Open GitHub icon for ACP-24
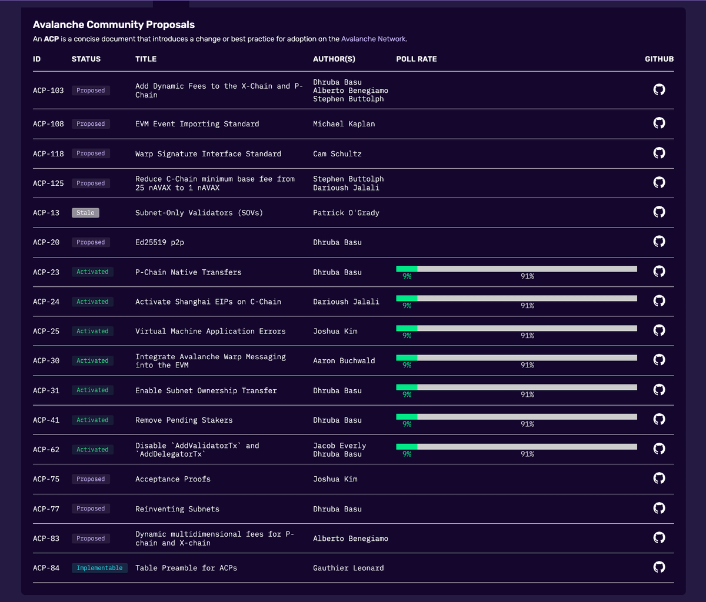This screenshot has height=602, width=706. click(x=659, y=300)
